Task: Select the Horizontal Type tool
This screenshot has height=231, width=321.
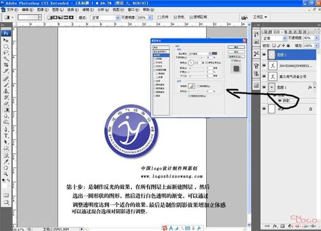Action: tap(6, 136)
